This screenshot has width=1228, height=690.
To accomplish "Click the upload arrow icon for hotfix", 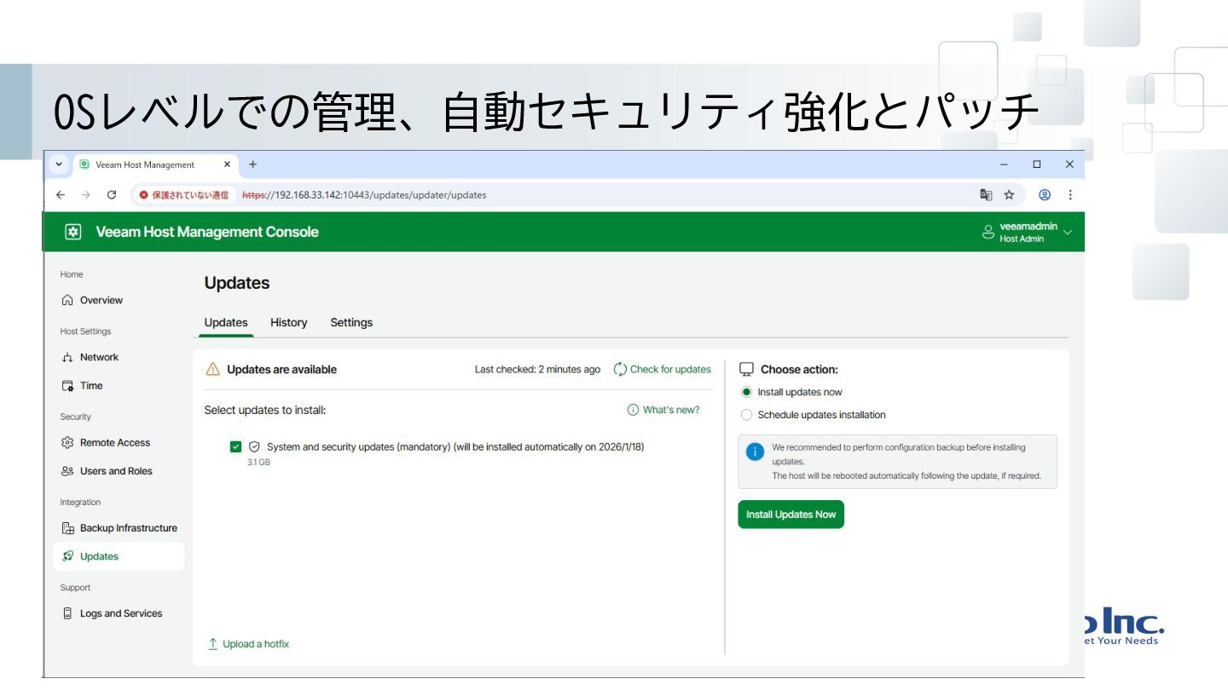I will coord(213,644).
